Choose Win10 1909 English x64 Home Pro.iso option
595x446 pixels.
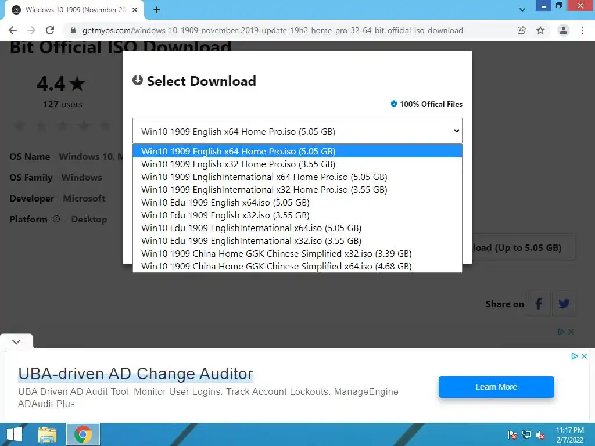[x=297, y=151]
